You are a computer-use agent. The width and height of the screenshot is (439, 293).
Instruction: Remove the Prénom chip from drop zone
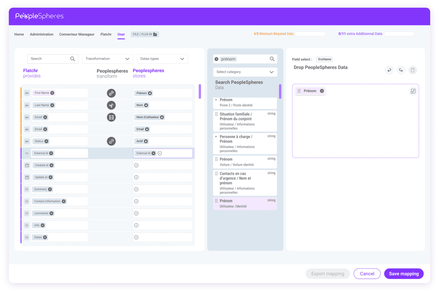click(322, 91)
